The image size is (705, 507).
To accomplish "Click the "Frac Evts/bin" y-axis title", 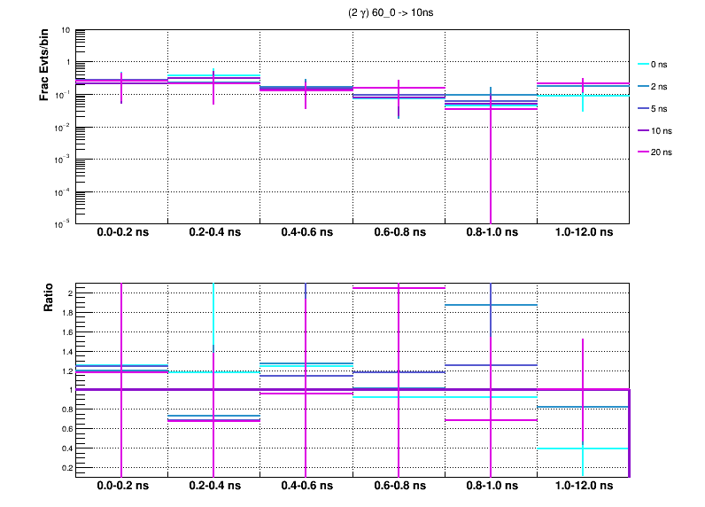I will 44,65.
